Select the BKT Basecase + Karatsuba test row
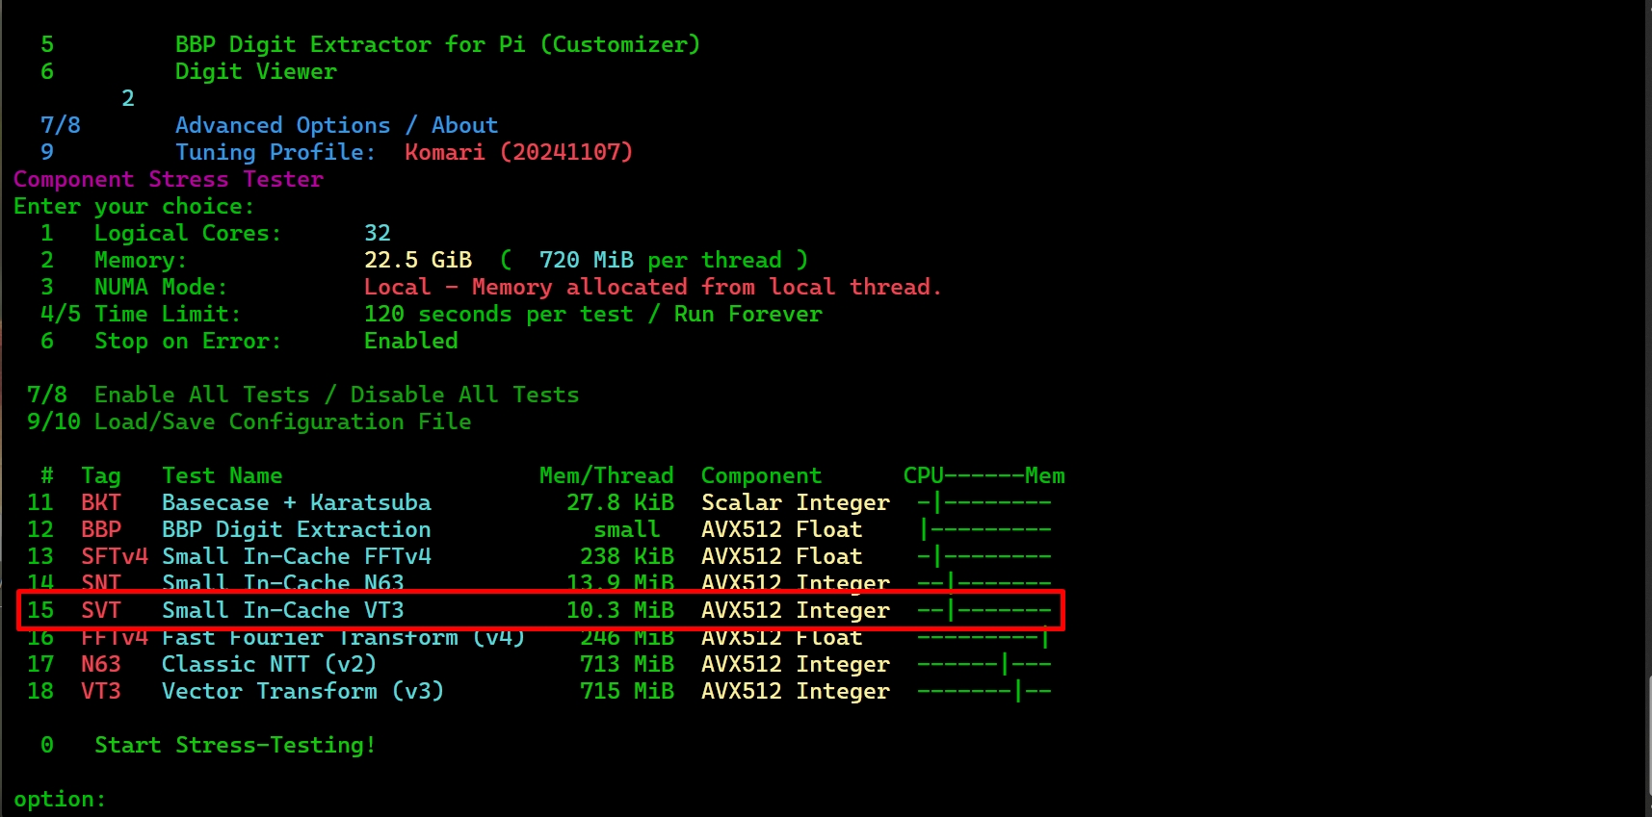The height and width of the screenshot is (817, 1652). pyautogui.click(x=296, y=503)
